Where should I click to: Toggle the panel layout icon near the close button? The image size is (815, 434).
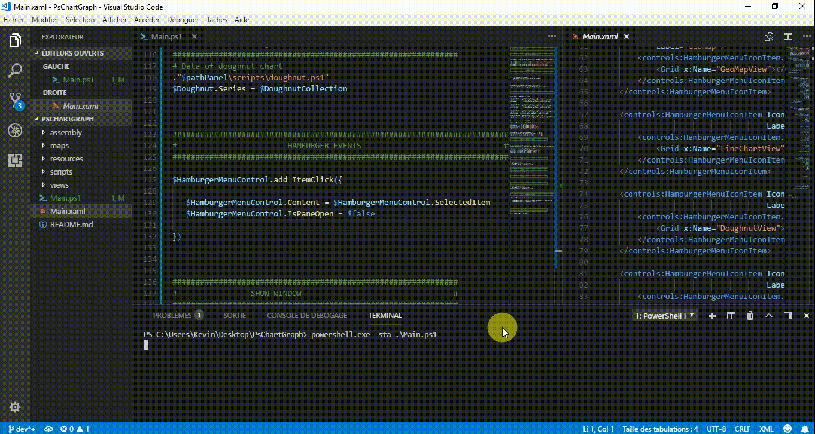[x=787, y=315]
